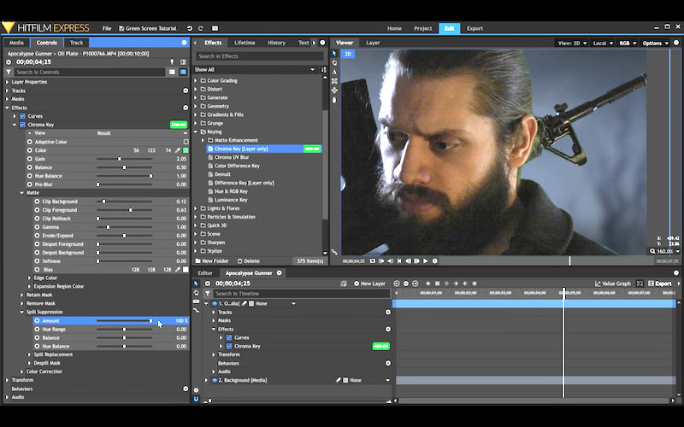684x427 pixels.
Task: Expand the Color Grading effects folder
Action: click(x=196, y=80)
